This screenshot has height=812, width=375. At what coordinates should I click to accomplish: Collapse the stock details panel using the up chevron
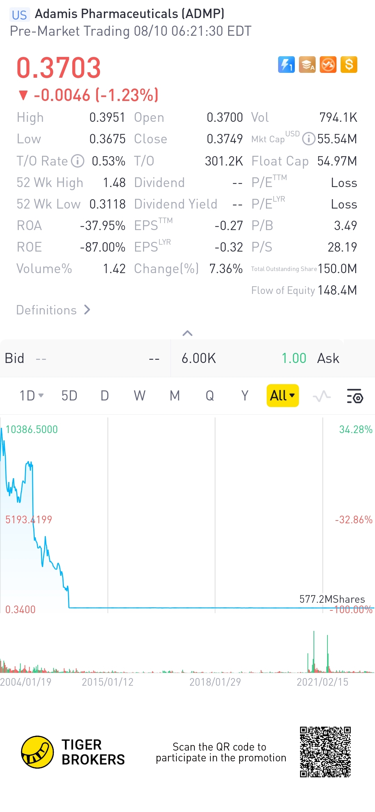187,333
